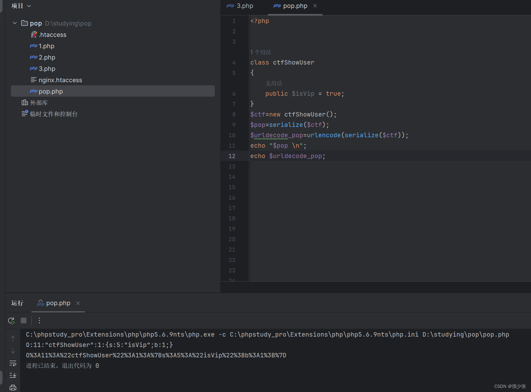
Task: Open 1.php in the project tree
Action: click(46, 46)
